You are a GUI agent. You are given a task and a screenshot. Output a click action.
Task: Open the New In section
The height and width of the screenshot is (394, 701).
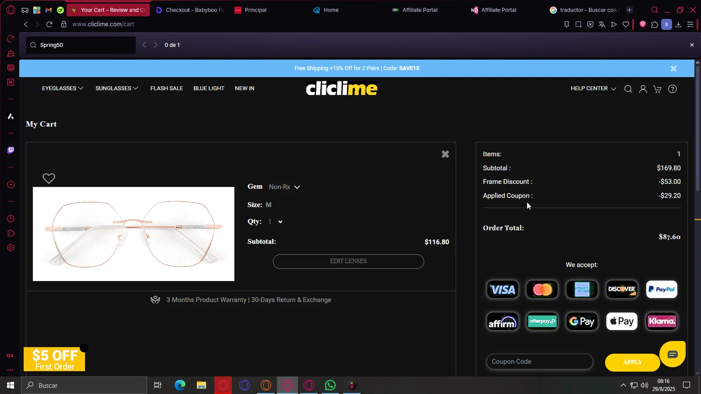pos(245,88)
